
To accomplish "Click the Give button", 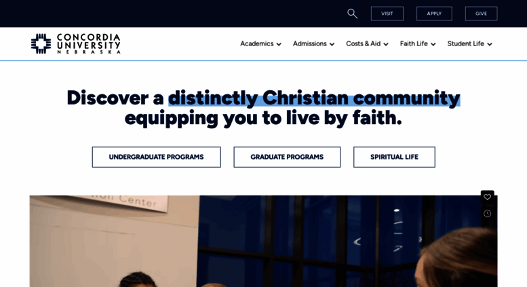I will [482, 14].
